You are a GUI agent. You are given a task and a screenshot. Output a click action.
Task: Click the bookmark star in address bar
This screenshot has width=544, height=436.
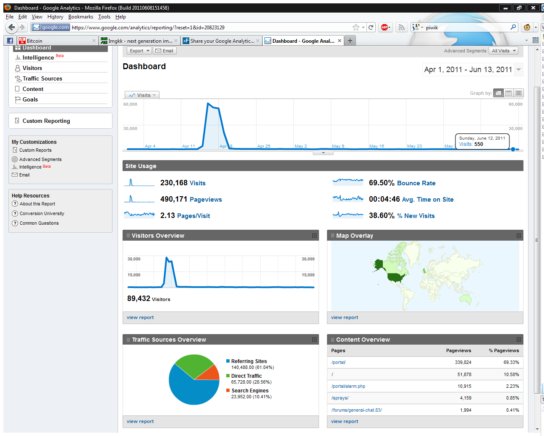356,27
